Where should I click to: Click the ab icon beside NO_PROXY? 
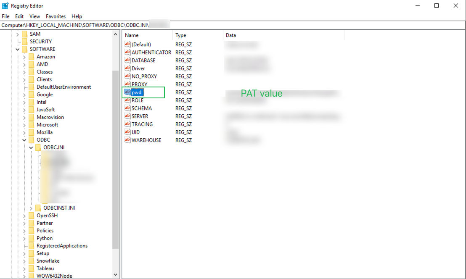point(127,76)
